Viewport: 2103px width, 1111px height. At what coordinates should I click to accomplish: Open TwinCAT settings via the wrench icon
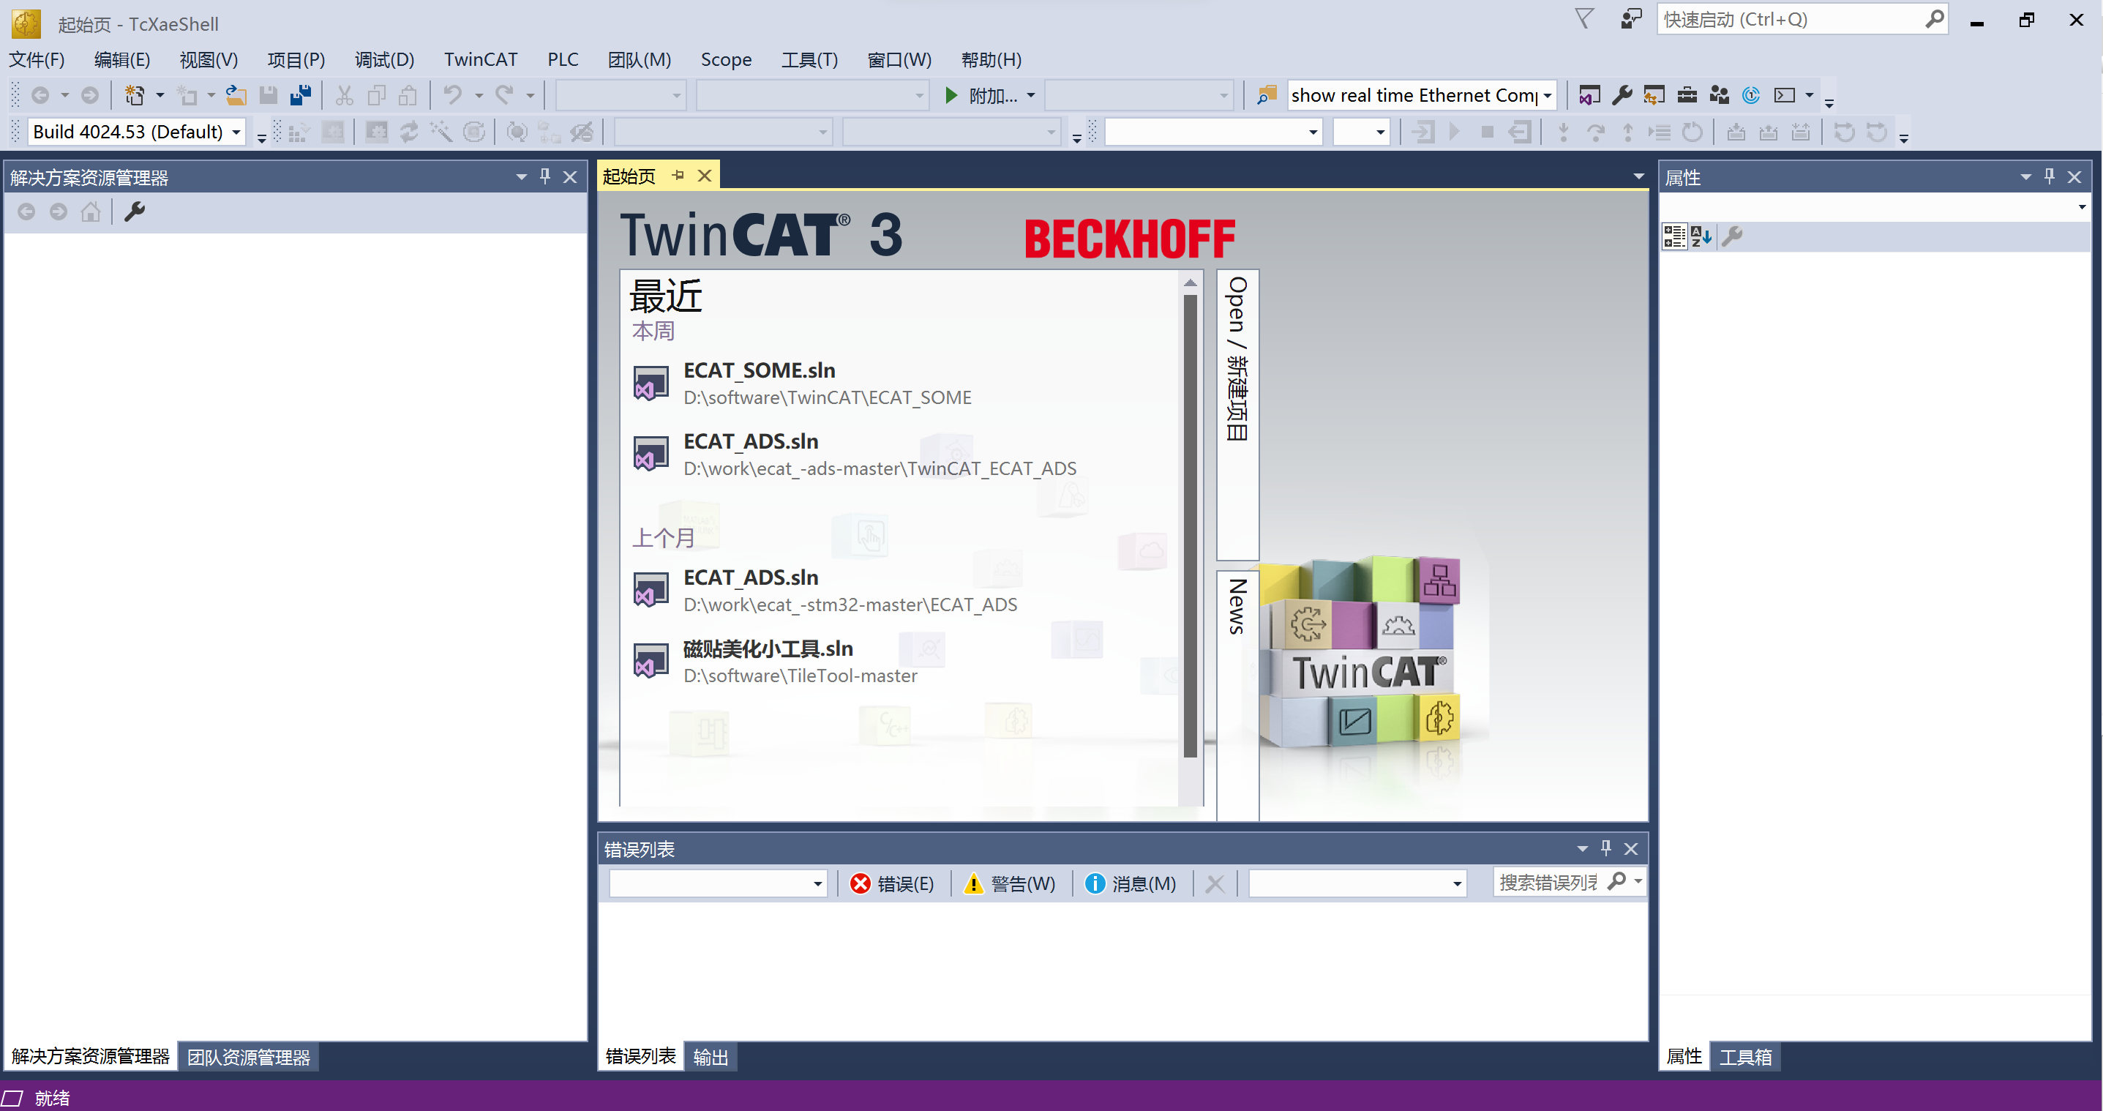1623,95
